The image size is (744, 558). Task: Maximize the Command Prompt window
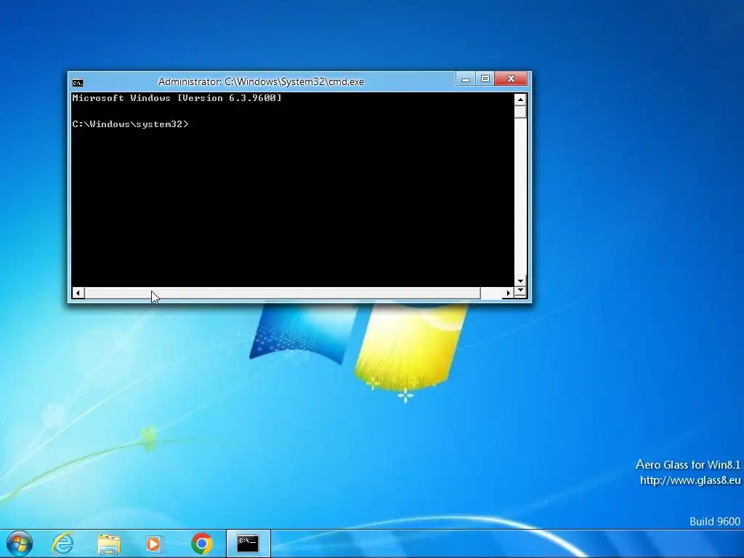coord(485,78)
